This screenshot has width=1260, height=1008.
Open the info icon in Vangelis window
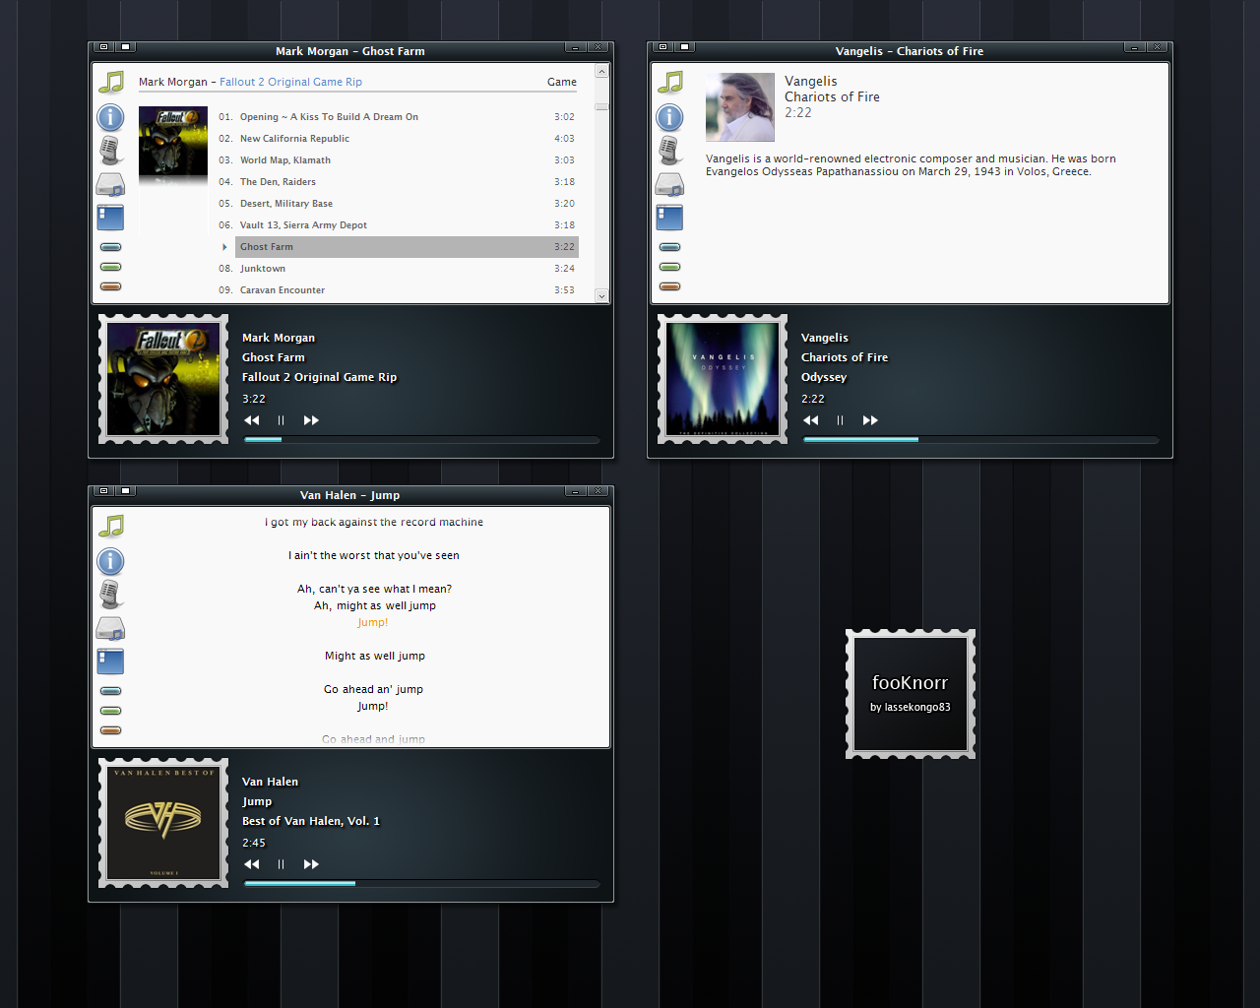[669, 118]
